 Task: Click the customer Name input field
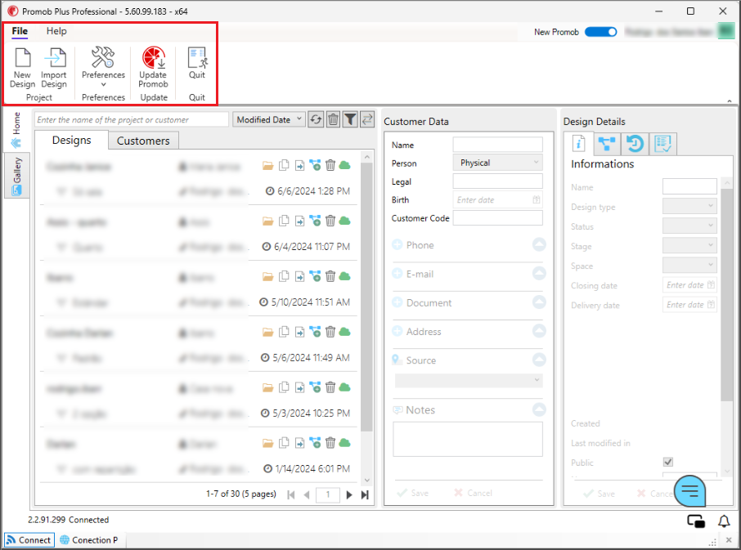point(497,145)
